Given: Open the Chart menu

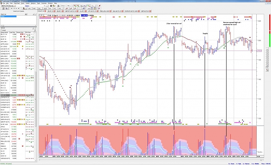Looking at the screenshot, I should click(x=23, y=3).
